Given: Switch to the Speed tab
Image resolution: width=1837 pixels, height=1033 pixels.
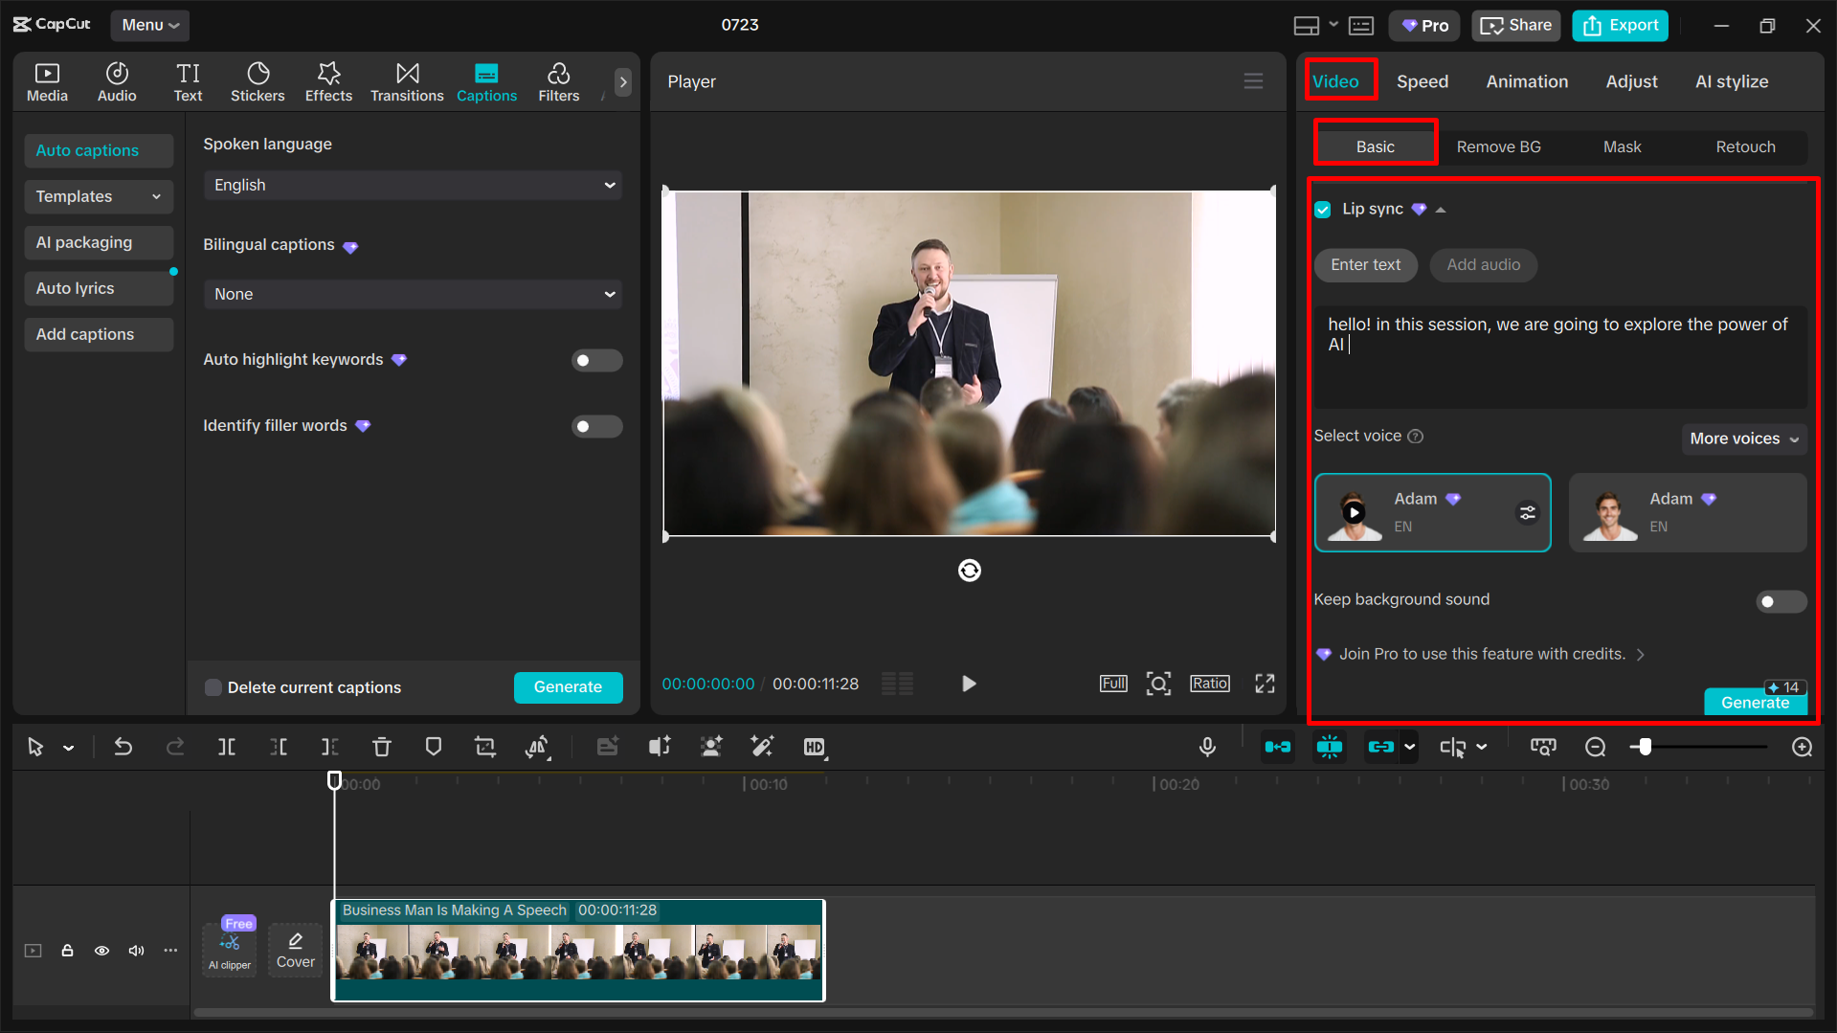Looking at the screenshot, I should [x=1422, y=81].
